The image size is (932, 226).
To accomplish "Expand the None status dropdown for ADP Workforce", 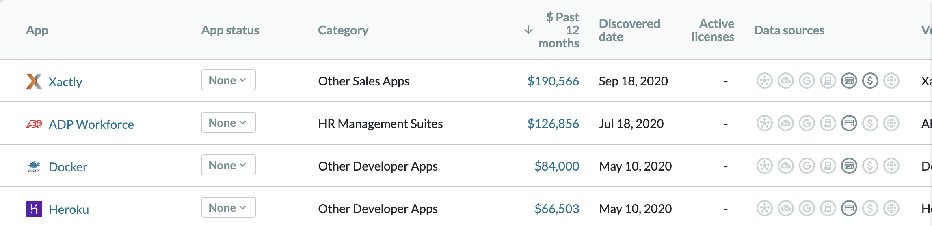I will point(228,123).
